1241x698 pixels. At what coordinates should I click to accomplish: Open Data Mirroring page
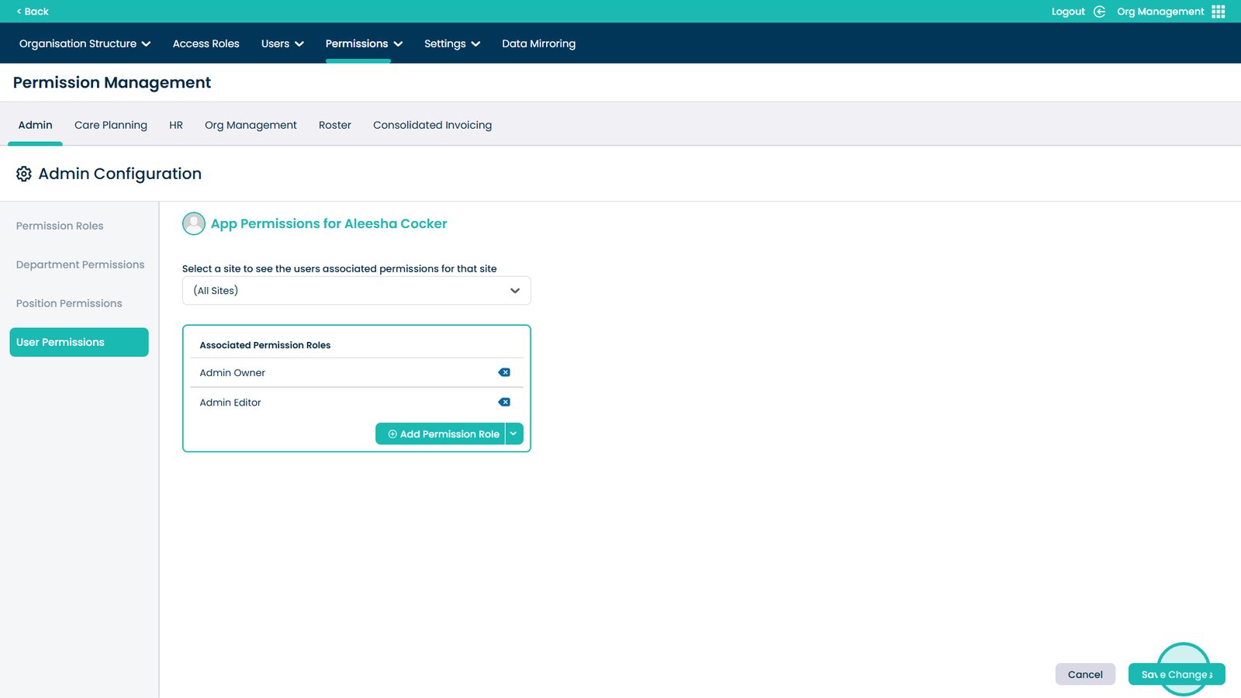539,43
